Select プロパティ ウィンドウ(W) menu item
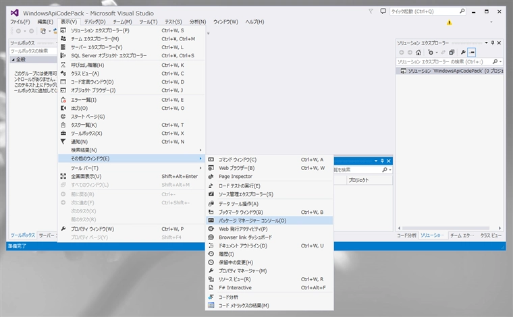 (132, 229)
